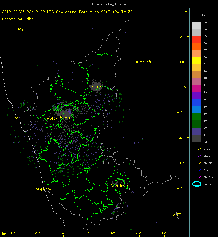Select the Hyderabad city label
The height and width of the screenshot is (237, 218).
[x=142, y=61]
